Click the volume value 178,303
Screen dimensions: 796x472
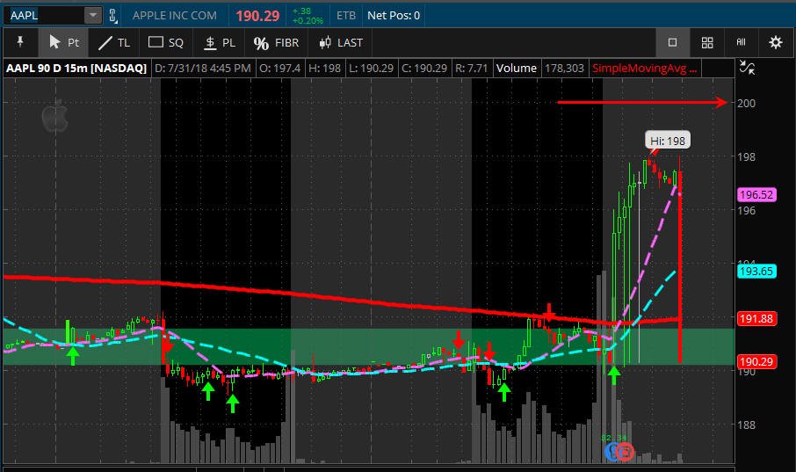pos(564,68)
